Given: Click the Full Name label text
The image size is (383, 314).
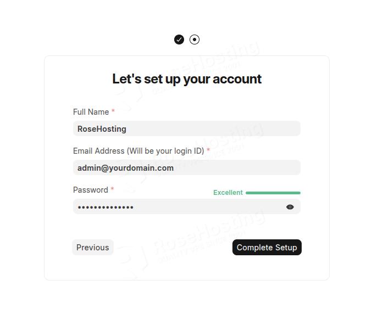Looking at the screenshot, I should coord(91,112).
